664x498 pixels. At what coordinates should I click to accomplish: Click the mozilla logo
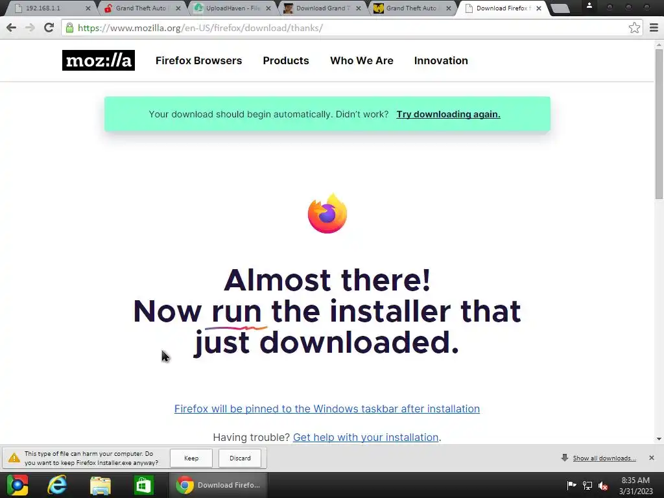click(x=99, y=60)
